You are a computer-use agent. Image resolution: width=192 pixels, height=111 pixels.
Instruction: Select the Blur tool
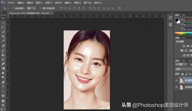click(3, 73)
